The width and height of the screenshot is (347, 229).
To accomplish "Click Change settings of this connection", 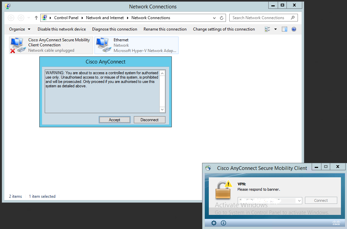I will (224, 29).
